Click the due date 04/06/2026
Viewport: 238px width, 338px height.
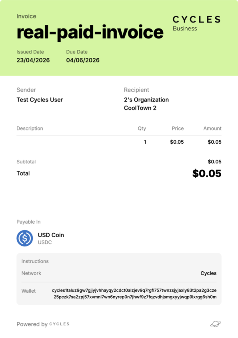(83, 60)
